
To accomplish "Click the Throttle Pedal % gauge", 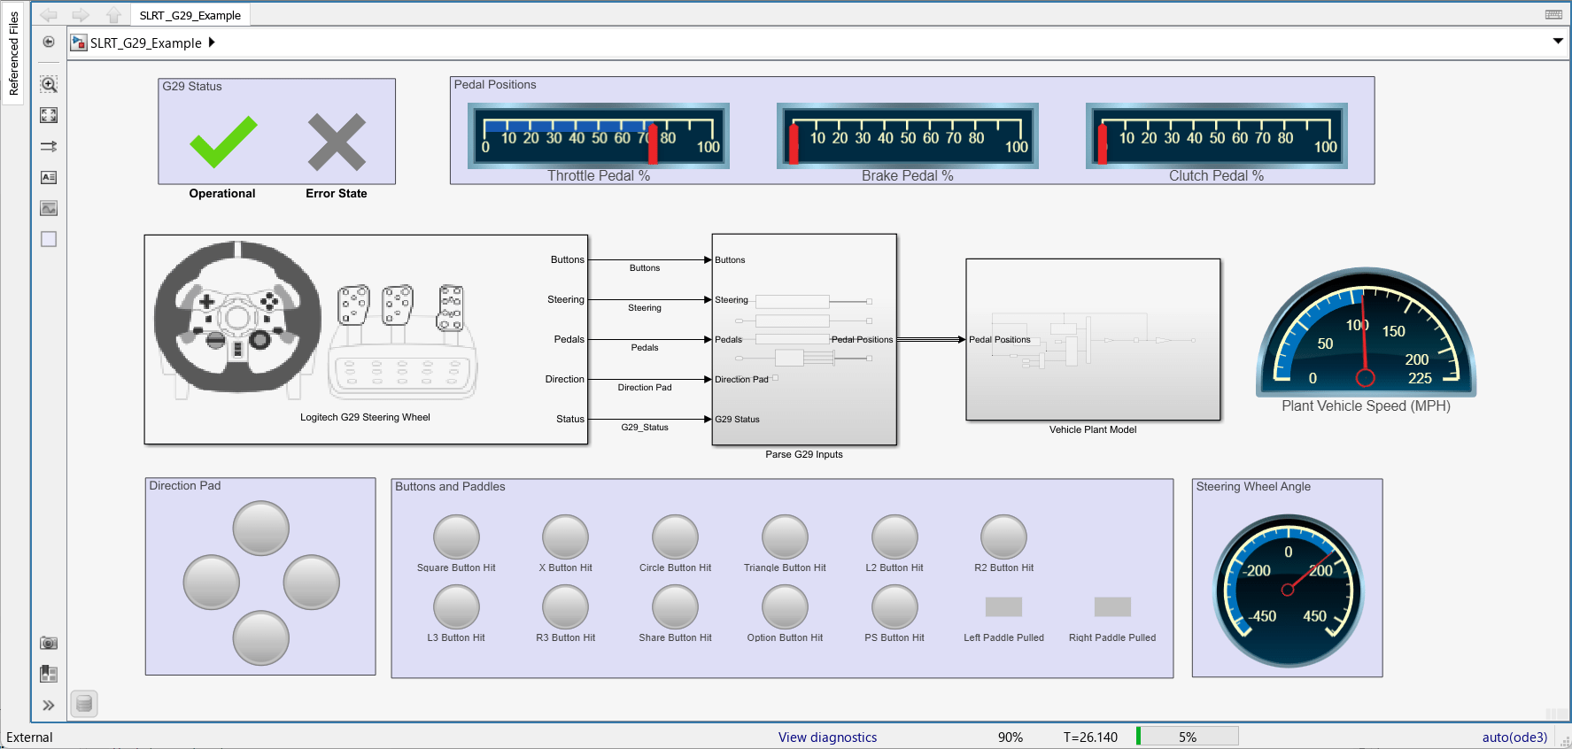I will 599,135.
